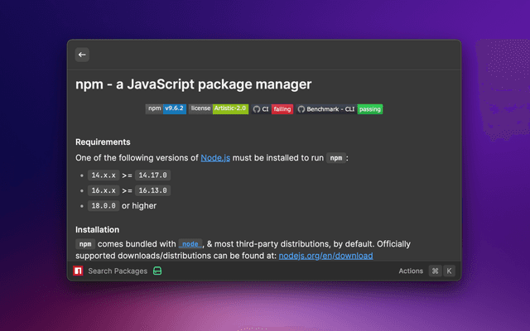This screenshot has height=331, width=530.
Task: Visit the nodejs.org/en/download link
Action: [325, 256]
